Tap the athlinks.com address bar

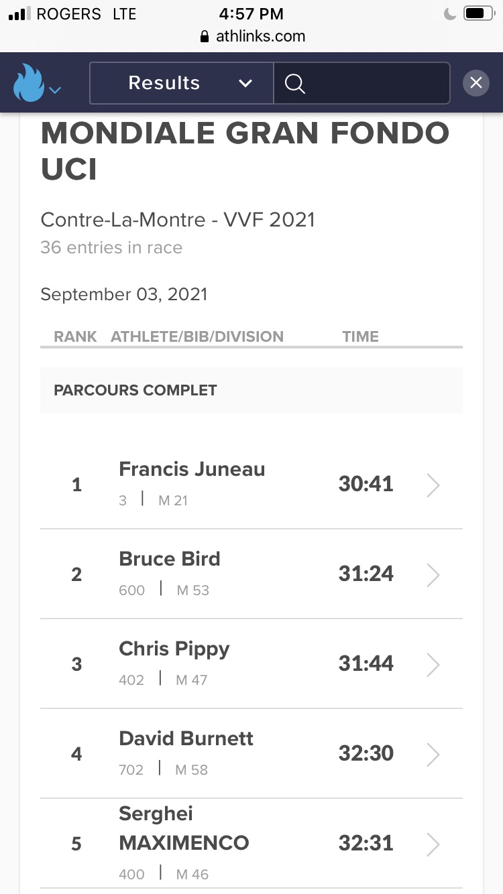coord(252,36)
